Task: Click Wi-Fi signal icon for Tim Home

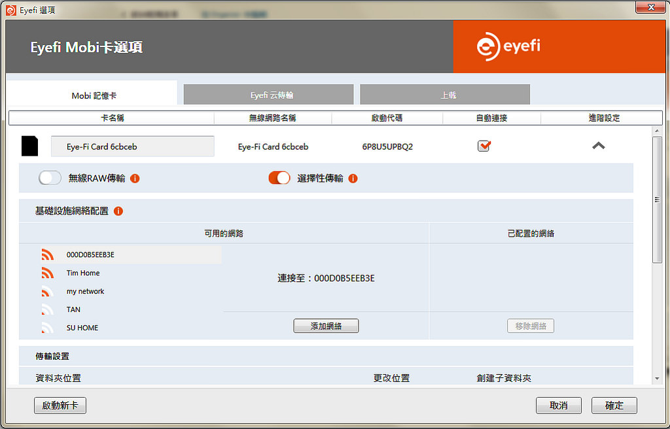Action: pos(47,273)
